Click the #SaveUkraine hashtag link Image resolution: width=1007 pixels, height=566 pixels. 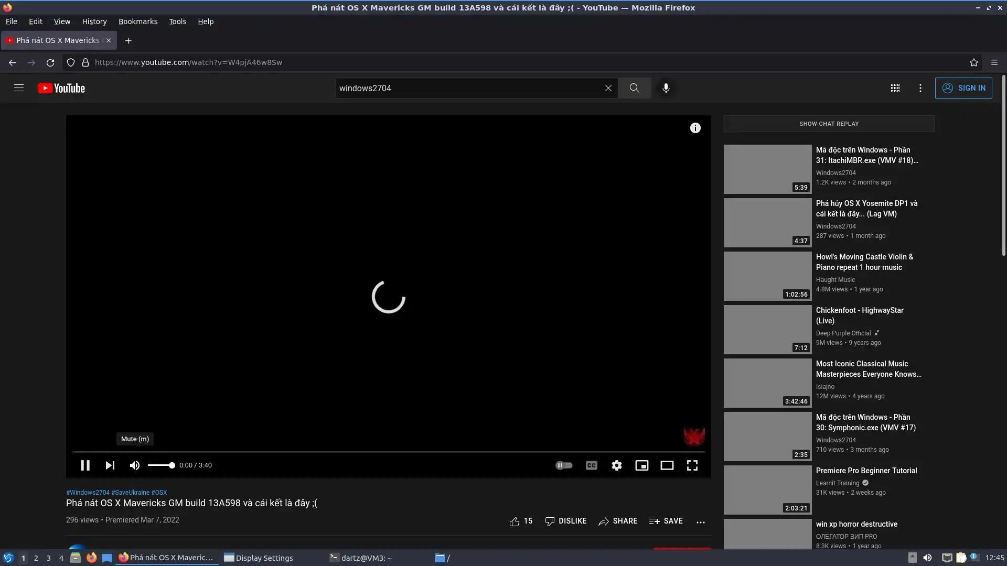[130, 493]
